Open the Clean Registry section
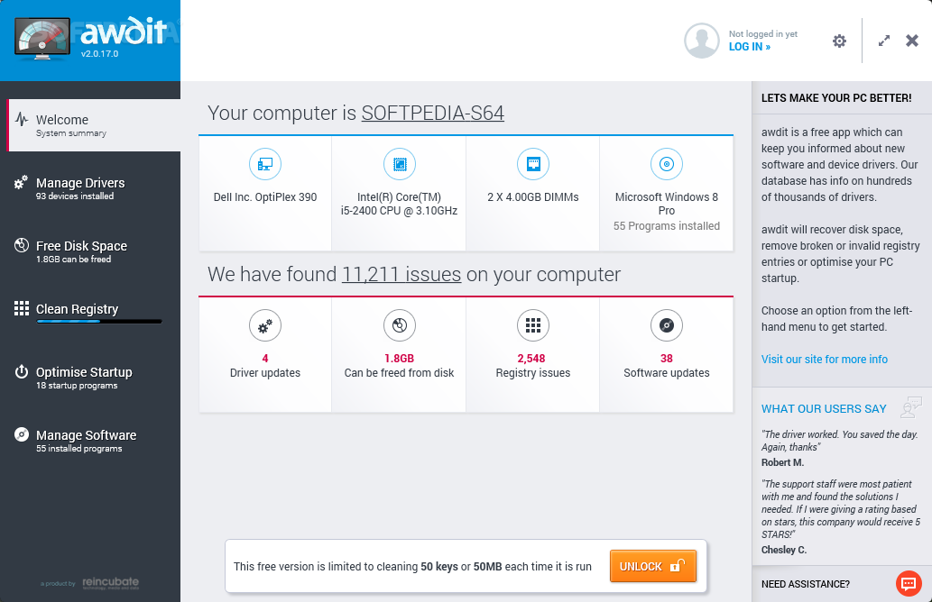932x602 pixels. click(x=90, y=314)
